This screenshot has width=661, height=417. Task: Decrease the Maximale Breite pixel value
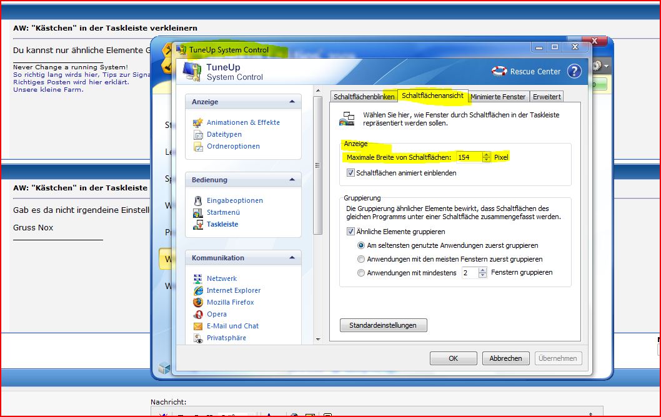[x=487, y=160]
